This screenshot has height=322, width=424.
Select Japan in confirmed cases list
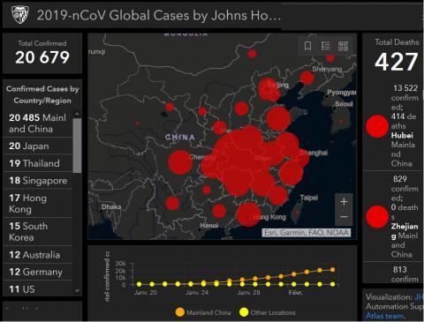click(38, 146)
